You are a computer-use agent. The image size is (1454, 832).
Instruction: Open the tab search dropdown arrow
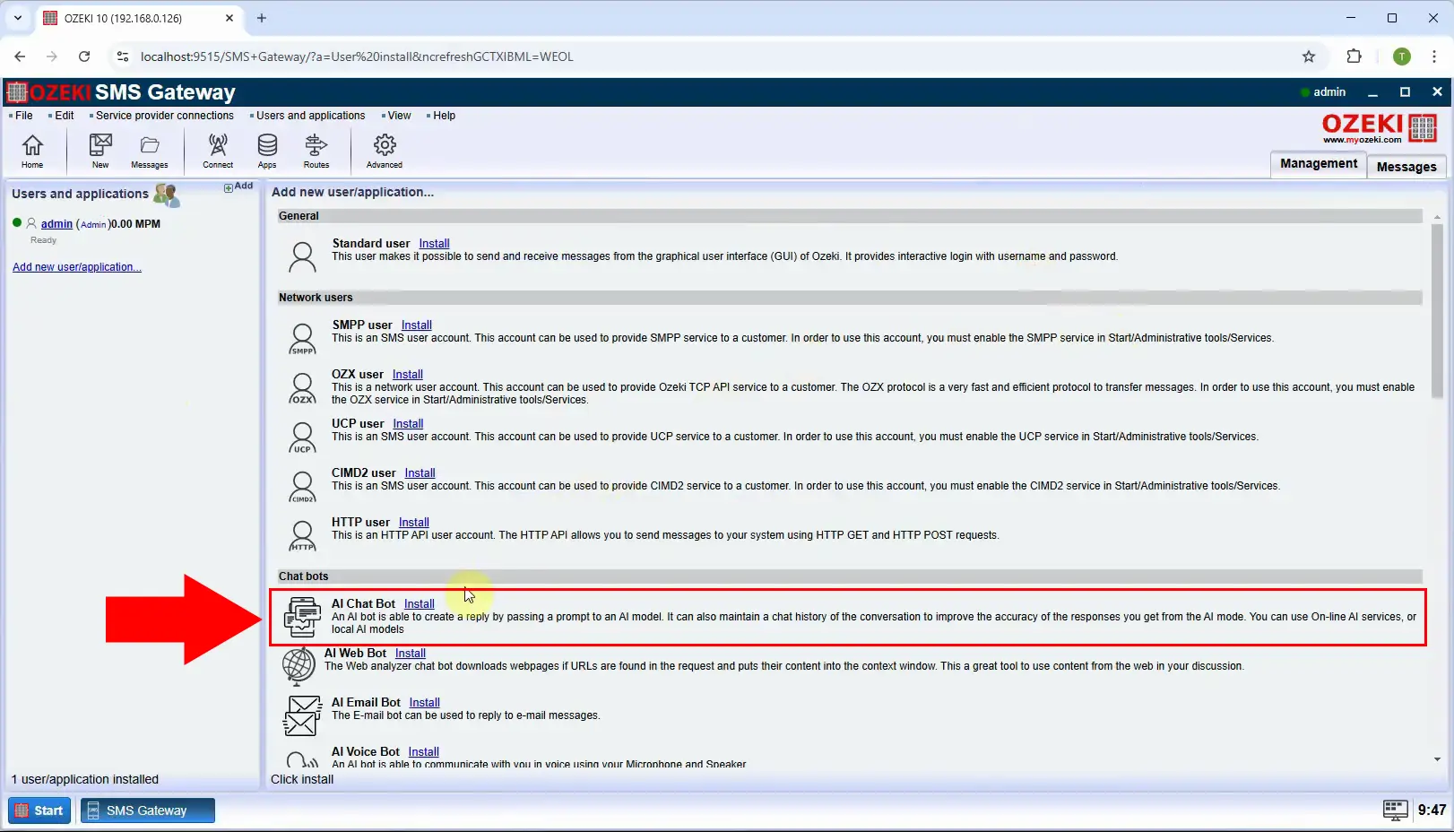tap(18, 18)
